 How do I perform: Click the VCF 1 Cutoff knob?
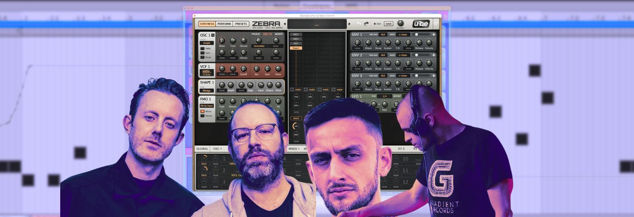(244, 68)
